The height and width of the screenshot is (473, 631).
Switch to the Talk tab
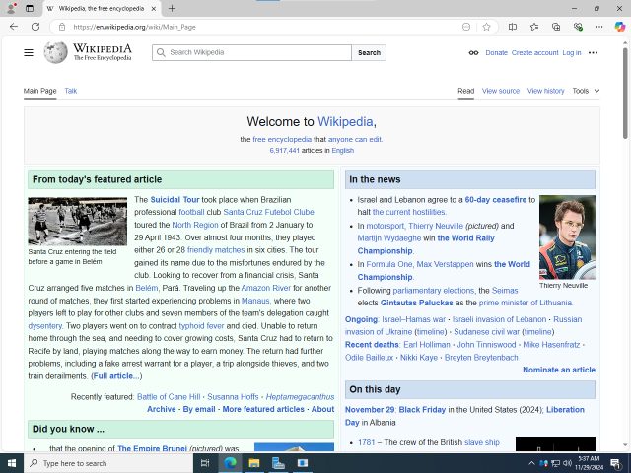[71, 91]
